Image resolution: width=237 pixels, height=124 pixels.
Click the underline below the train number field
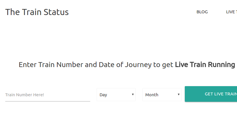48,101
